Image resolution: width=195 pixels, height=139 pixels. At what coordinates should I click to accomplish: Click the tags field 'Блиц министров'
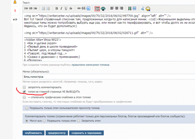point(106,77)
